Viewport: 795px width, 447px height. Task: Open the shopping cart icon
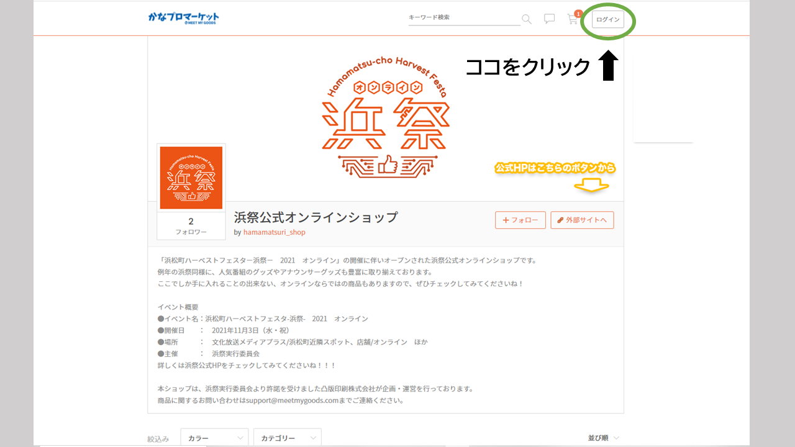573,19
